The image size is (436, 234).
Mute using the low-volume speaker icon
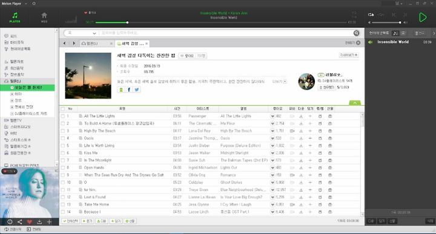(x=369, y=22)
